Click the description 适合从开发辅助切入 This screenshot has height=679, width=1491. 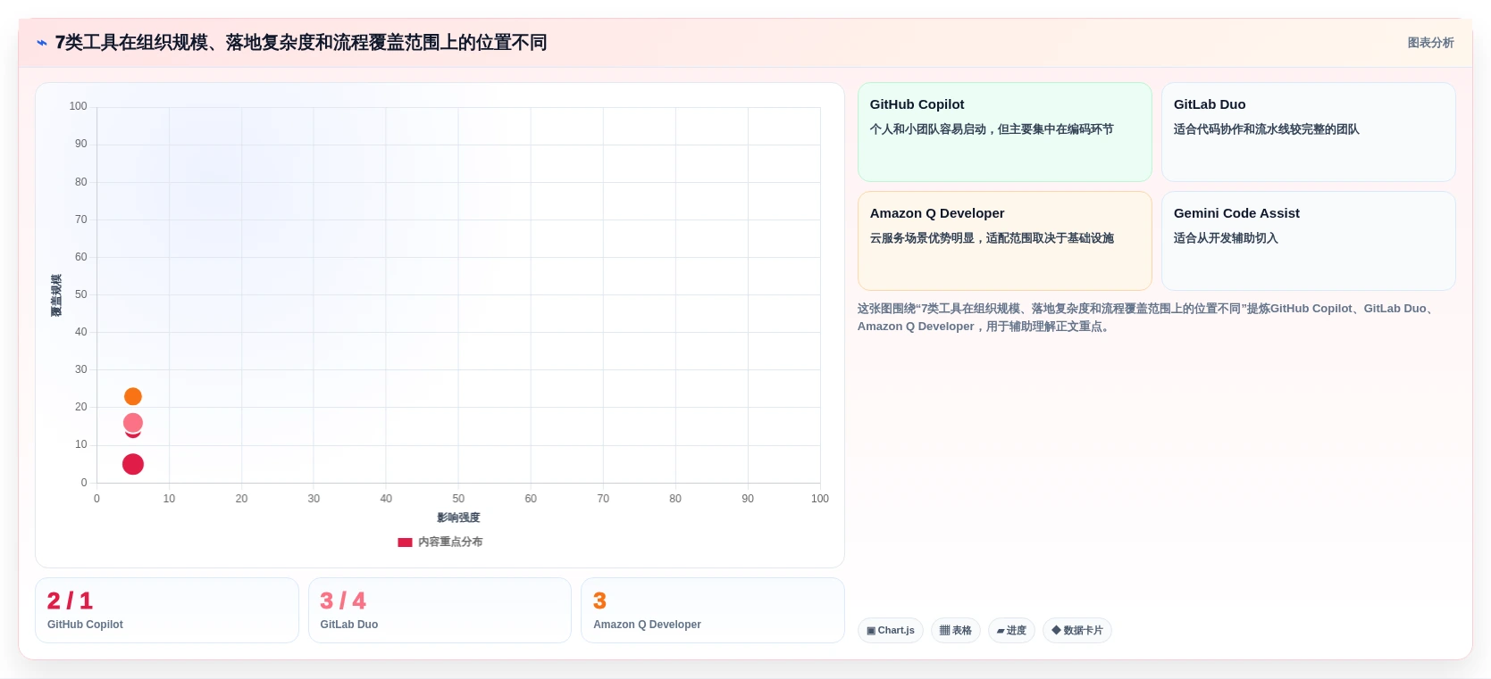[x=1226, y=238]
